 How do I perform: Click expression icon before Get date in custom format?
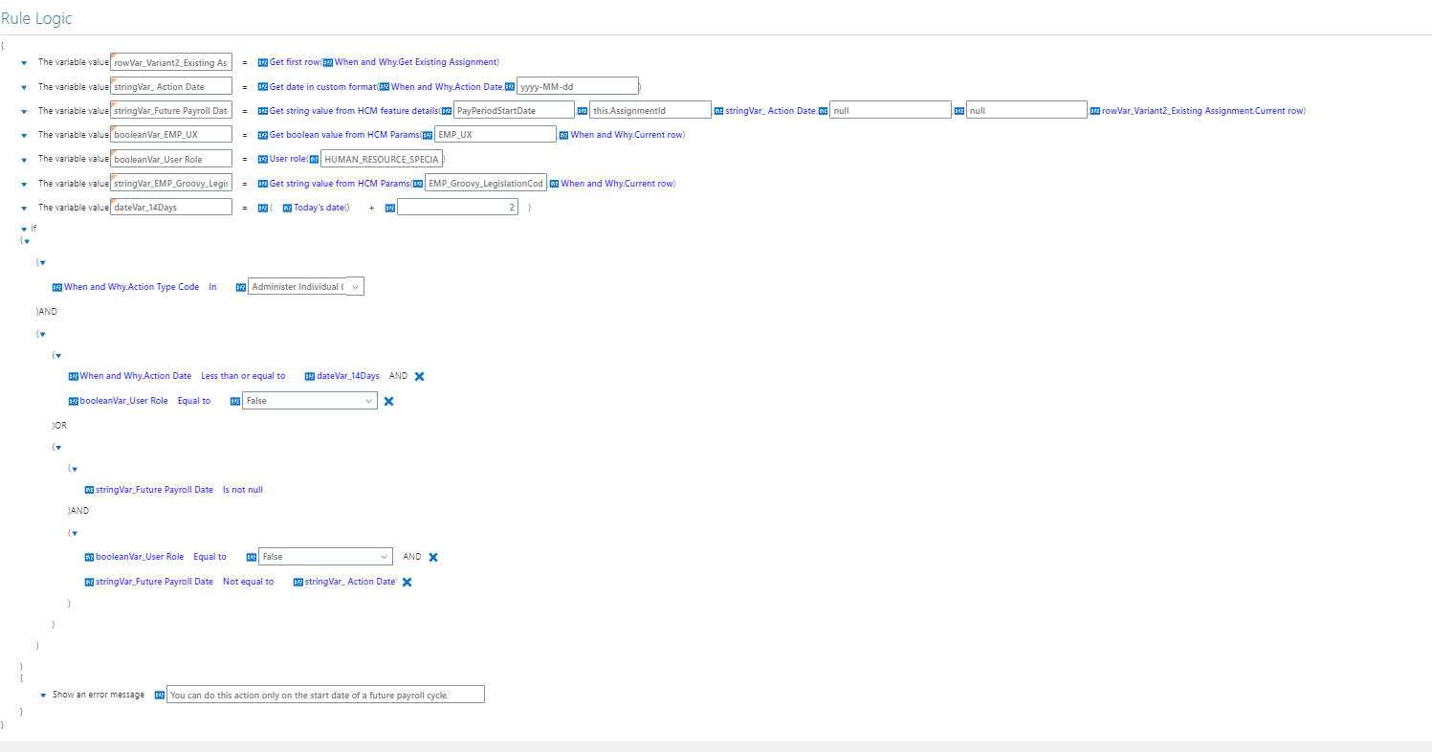coord(262,86)
